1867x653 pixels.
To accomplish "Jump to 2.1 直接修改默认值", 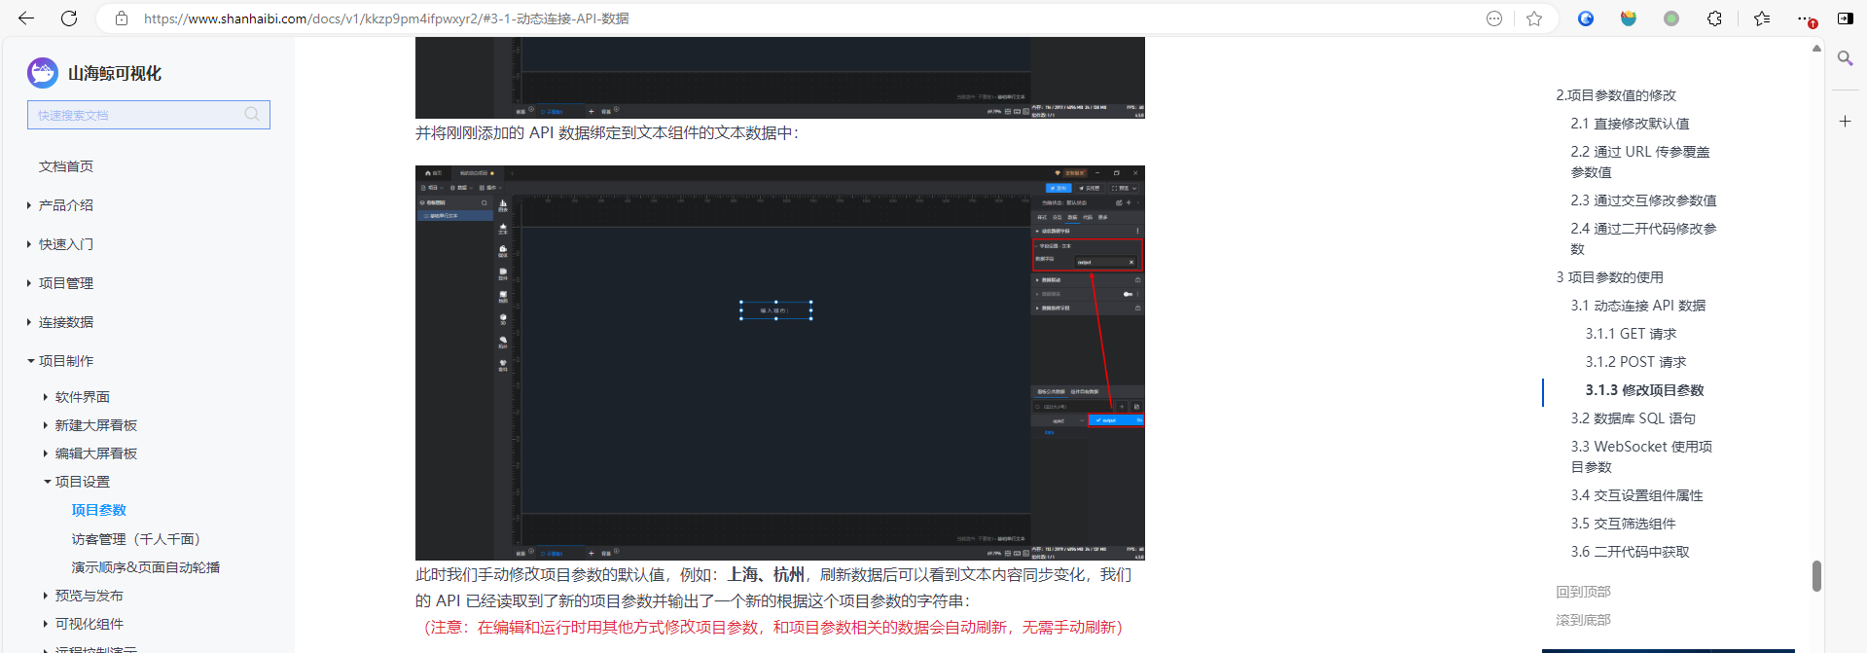I will [x=1630, y=124].
